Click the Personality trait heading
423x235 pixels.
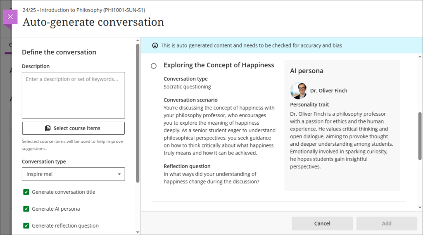[x=309, y=104]
